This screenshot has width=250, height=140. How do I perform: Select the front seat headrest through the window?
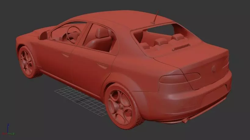(102, 33)
